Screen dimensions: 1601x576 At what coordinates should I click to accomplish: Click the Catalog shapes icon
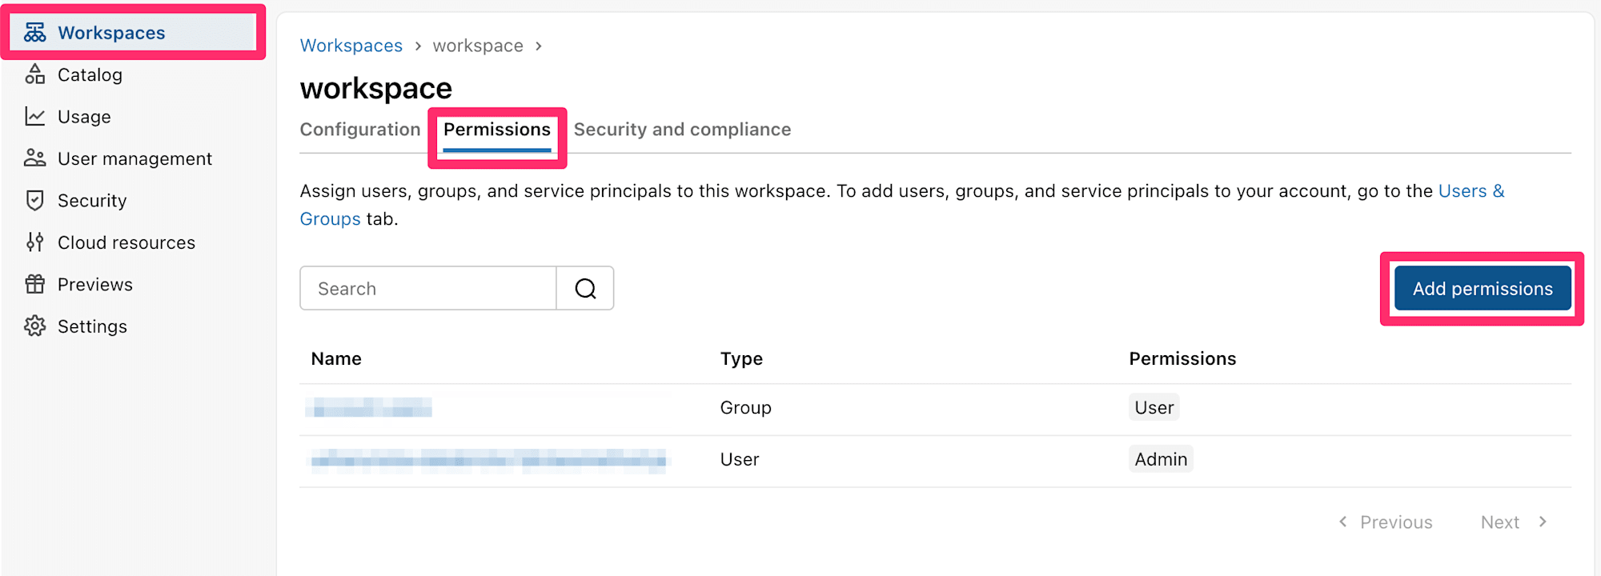click(34, 74)
